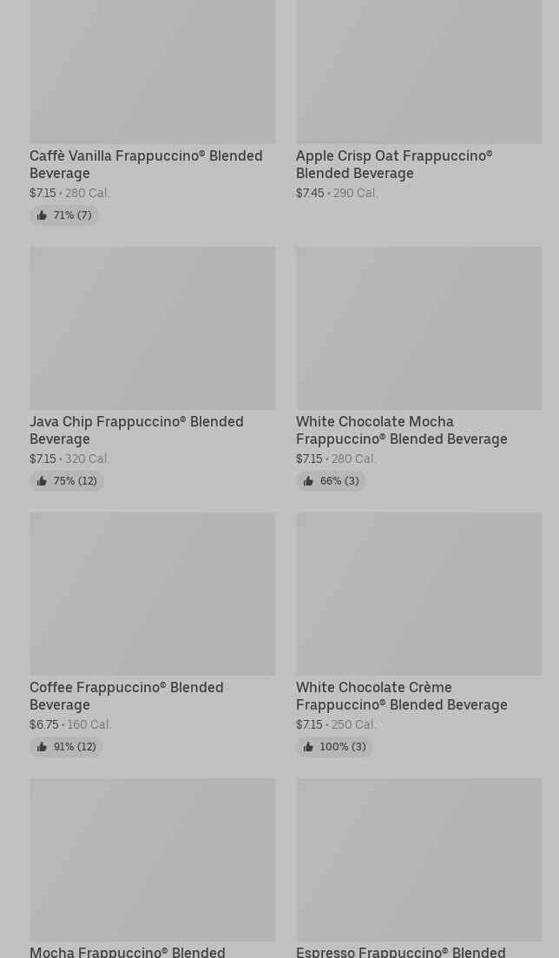The width and height of the screenshot is (559, 958).
Task: Open Apple Crisp Oat Frappuccino product image
Action: click(x=418, y=71)
